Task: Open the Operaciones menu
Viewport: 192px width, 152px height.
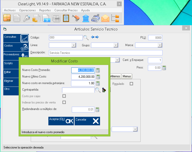Action: tap(27, 10)
